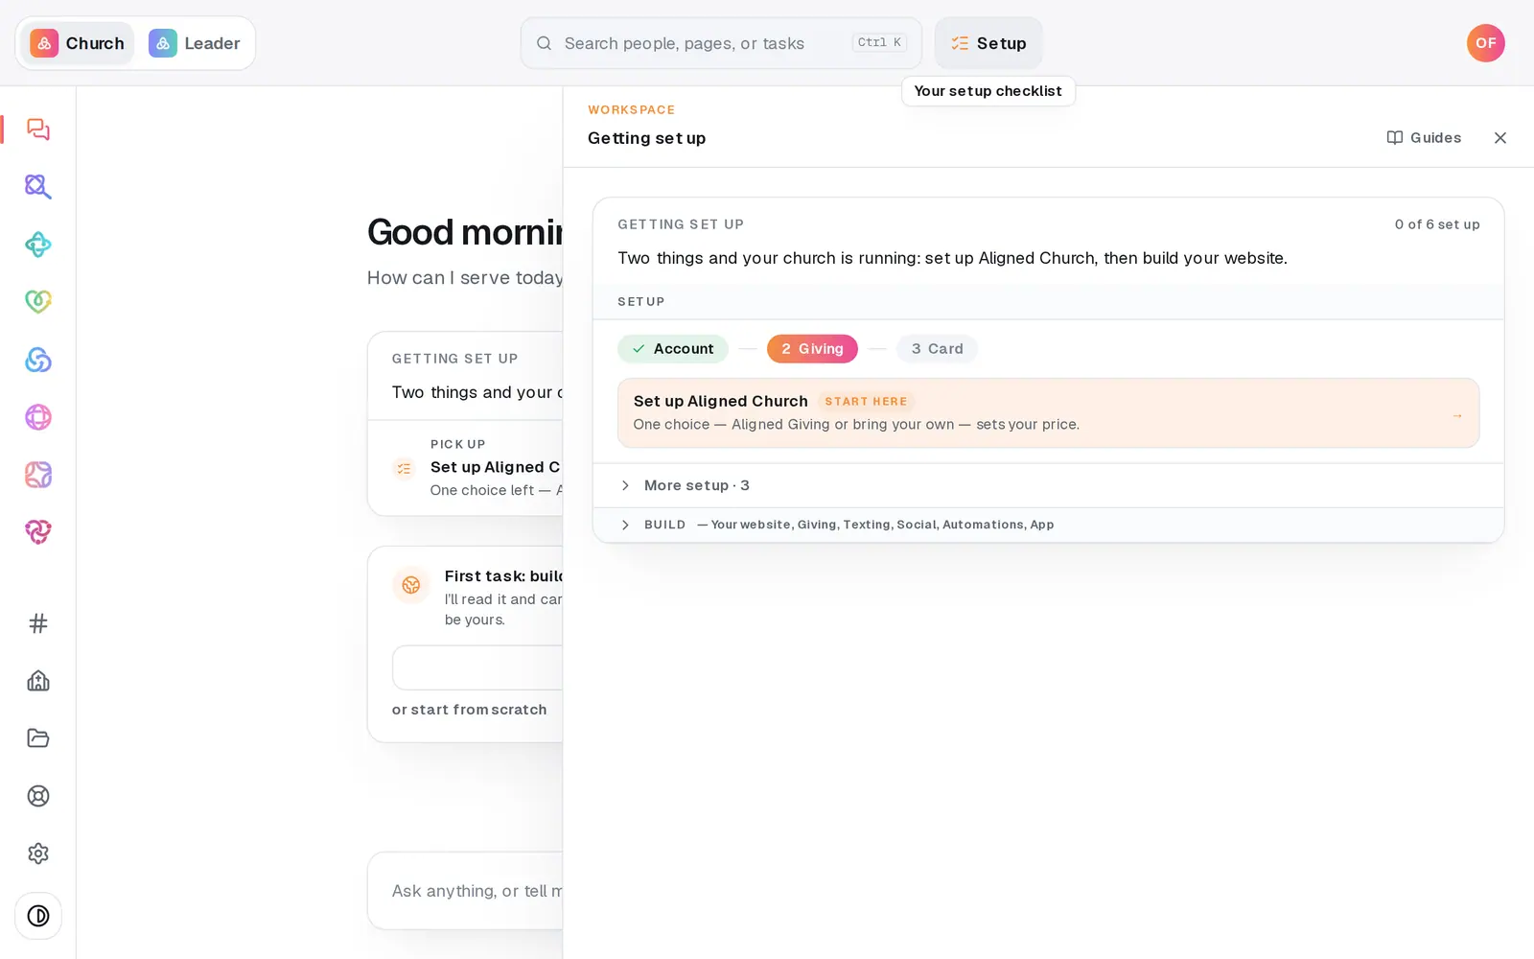Image resolution: width=1534 pixels, height=959 pixels.
Task: Switch to the Church workspace tab
Action: pyautogui.click(x=78, y=43)
